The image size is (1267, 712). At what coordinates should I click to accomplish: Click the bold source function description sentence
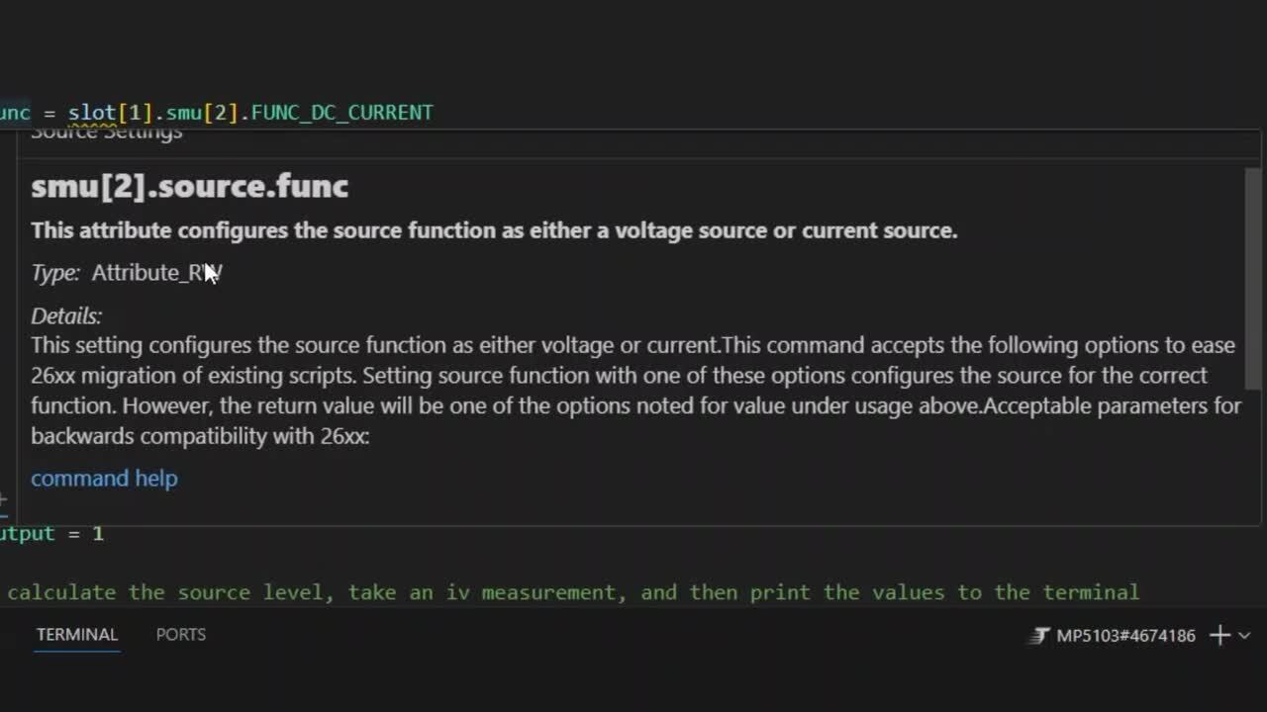[x=493, y=229]
